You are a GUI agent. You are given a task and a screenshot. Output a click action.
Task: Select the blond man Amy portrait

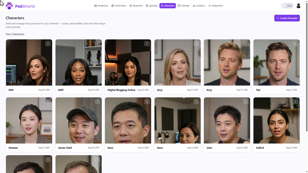tap(227, 62)
